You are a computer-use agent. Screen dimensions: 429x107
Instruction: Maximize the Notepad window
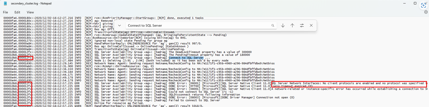tap(415, 3)
